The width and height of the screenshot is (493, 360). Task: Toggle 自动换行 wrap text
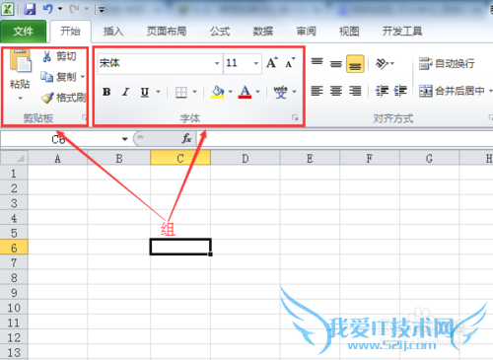(447, 63)
